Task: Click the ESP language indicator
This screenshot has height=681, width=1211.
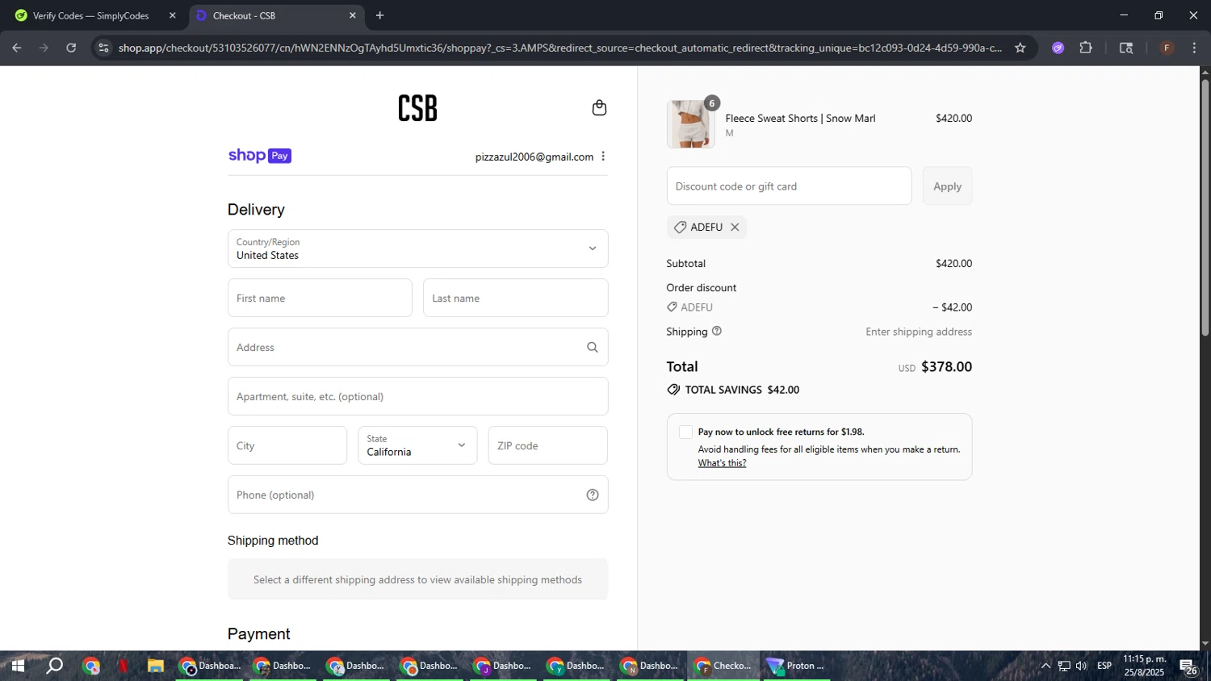Action: [1104, 666]
